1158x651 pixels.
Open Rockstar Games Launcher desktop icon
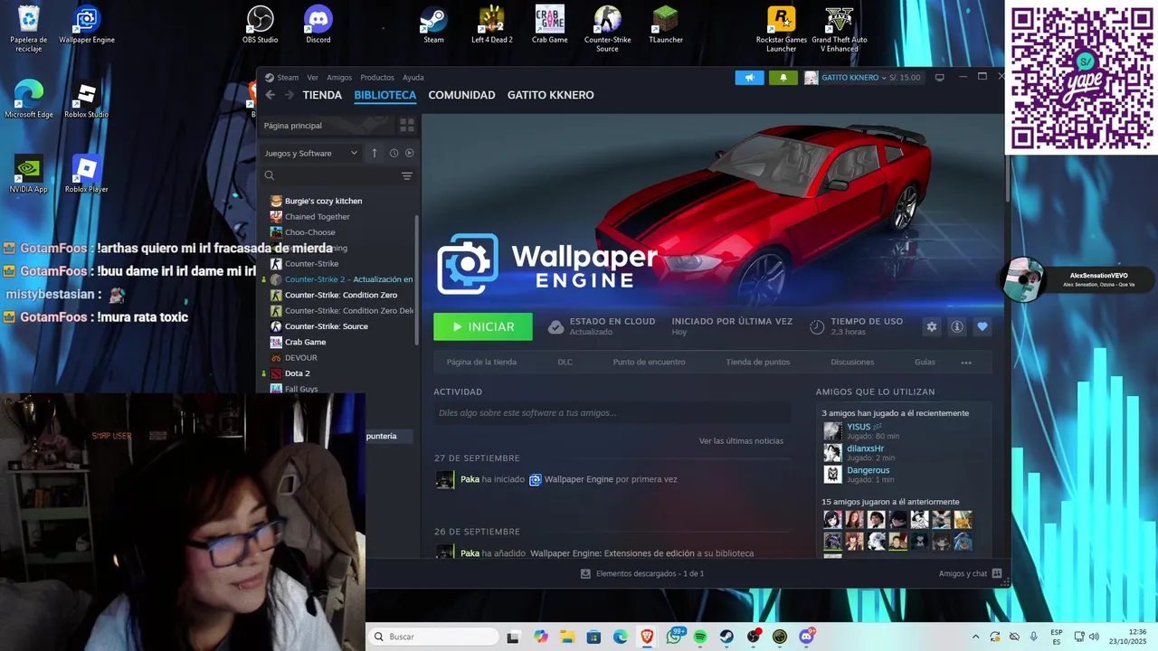pos(782,29)
